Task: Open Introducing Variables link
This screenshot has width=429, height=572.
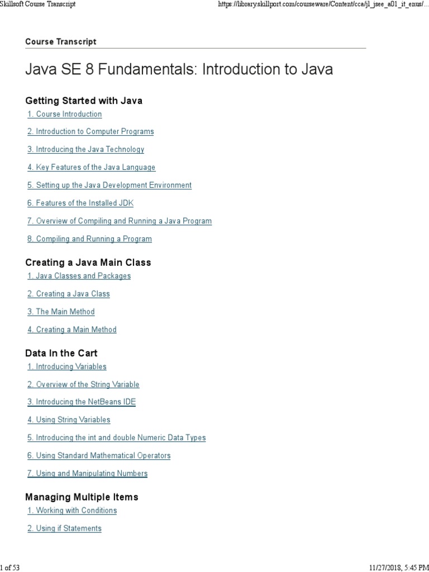Action: 67,366
